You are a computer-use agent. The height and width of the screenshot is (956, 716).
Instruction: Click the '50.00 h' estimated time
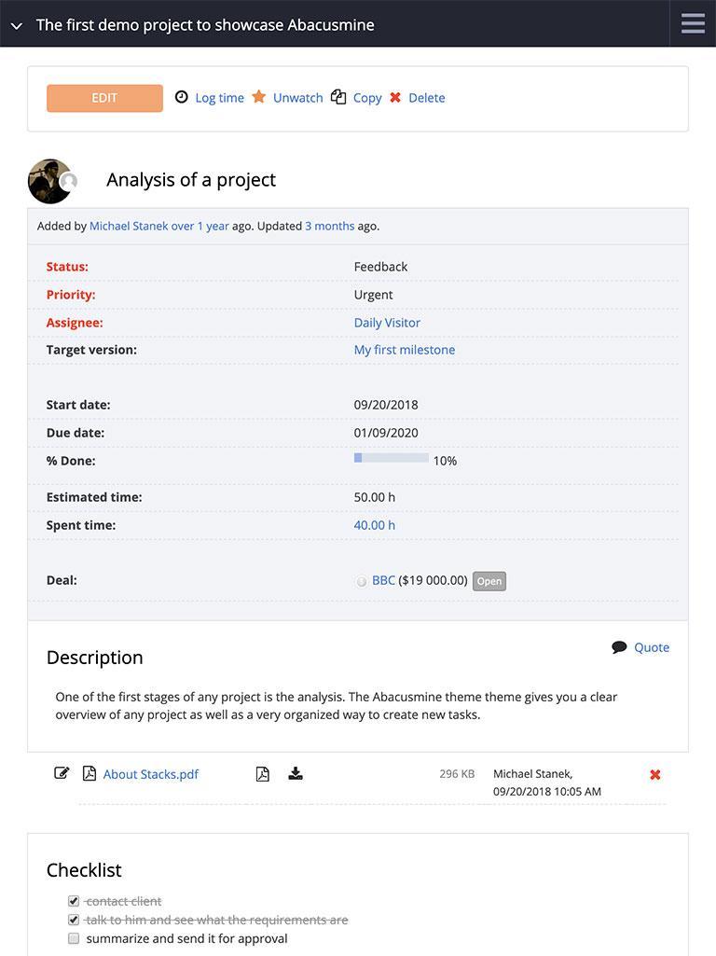(x=374, y=497)
